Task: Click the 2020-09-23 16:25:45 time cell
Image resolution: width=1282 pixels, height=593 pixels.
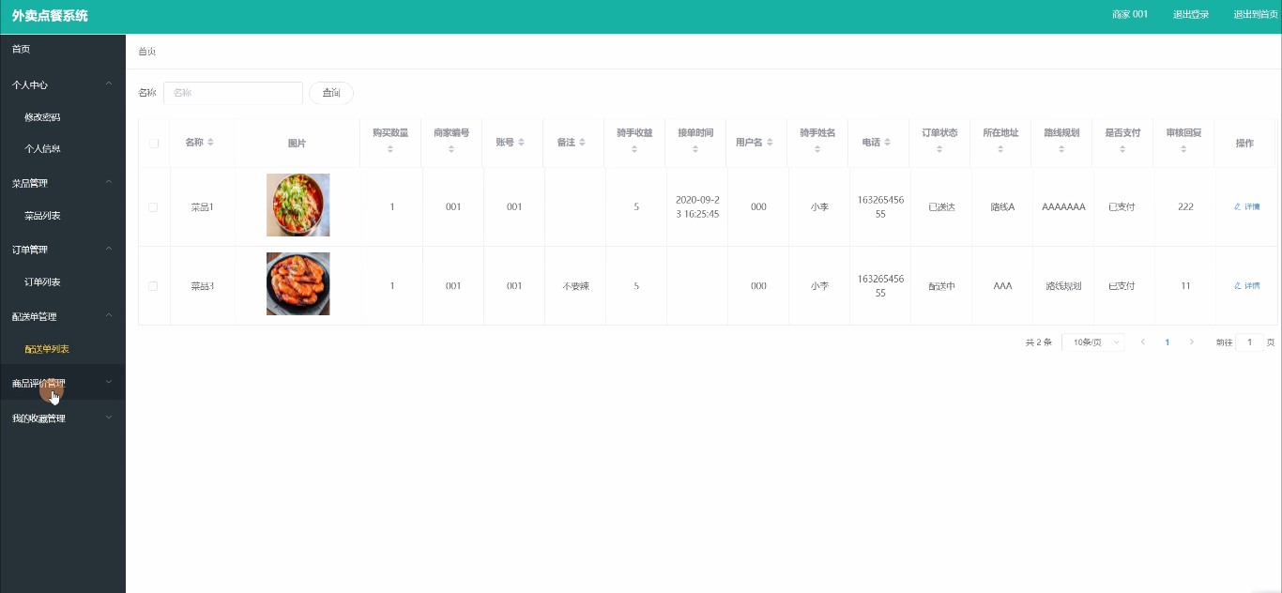Action: 697,206
